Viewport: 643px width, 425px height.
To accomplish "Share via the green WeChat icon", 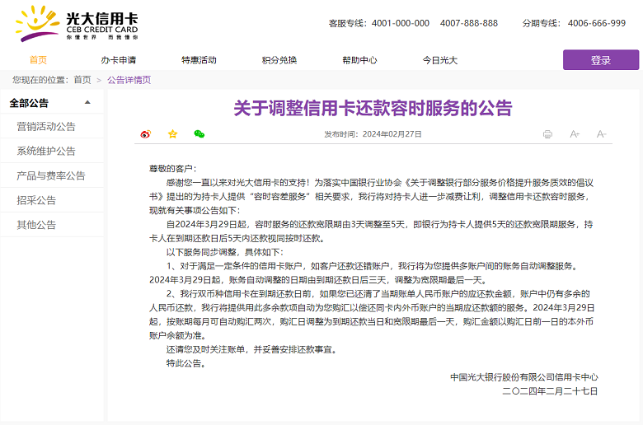I will 199,134.
